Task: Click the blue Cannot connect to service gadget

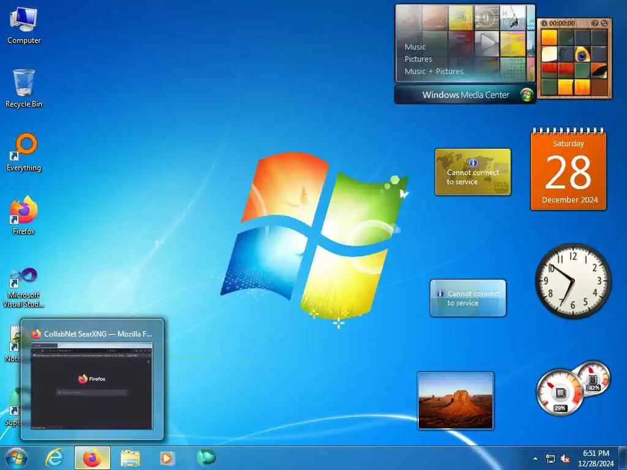Action: 468,298
